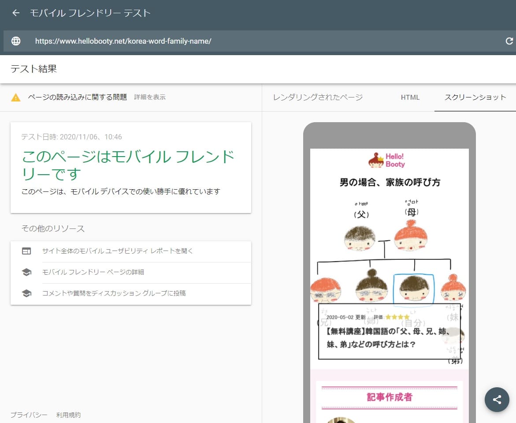516x423 pixels.
Task: Click the ページの読み込みに関する問題 warning text
Action: click(78, 97)
